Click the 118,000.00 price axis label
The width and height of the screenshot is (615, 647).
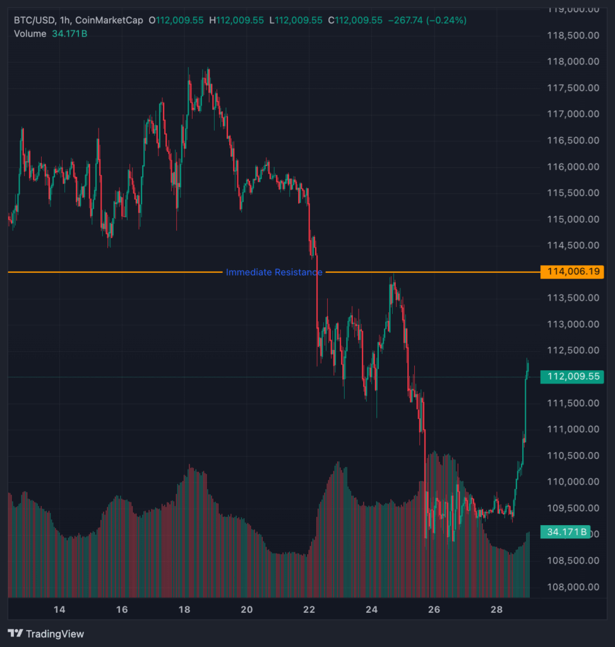coord(573,62)
